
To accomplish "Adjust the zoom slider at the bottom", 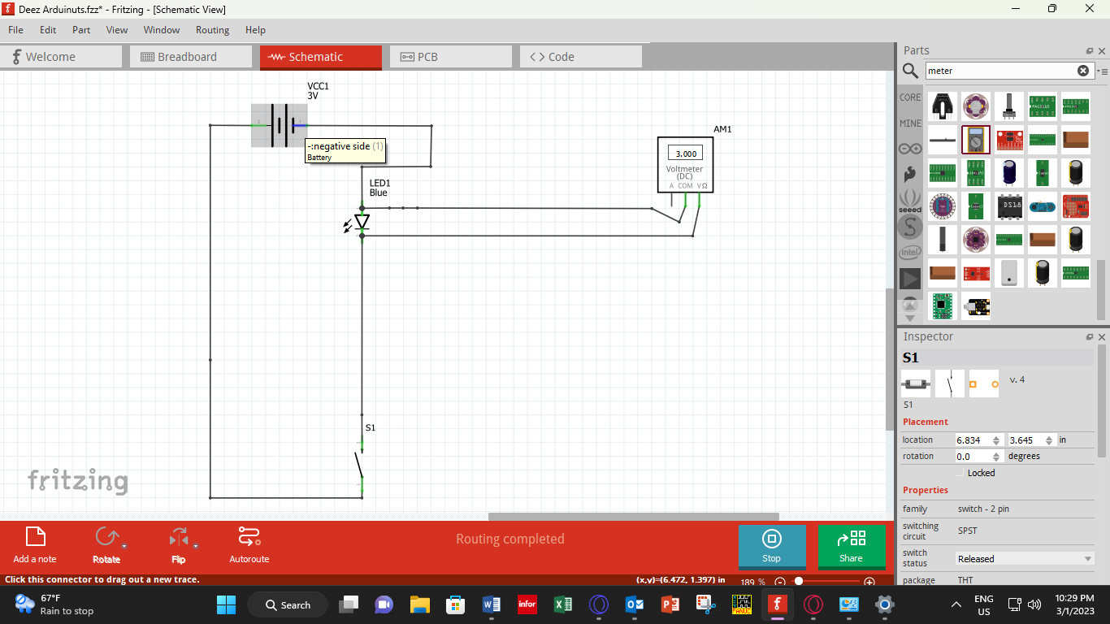I will point(800,580).
